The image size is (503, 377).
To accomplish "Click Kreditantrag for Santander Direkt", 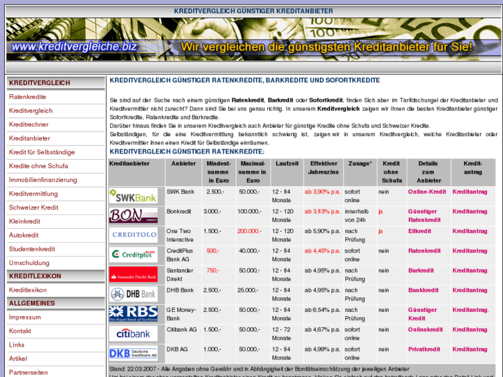I will coord(470,270).
